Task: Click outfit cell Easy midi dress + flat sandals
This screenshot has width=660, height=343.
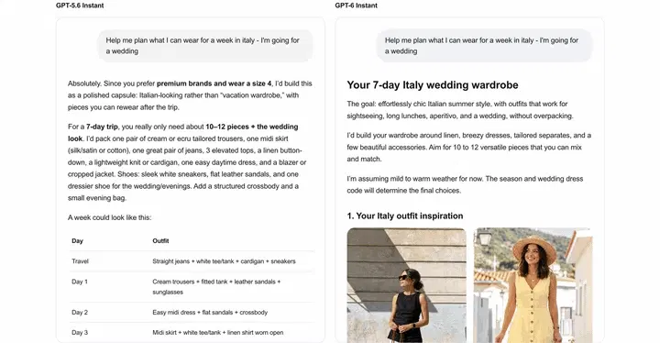Action: (x=210, y=312)
